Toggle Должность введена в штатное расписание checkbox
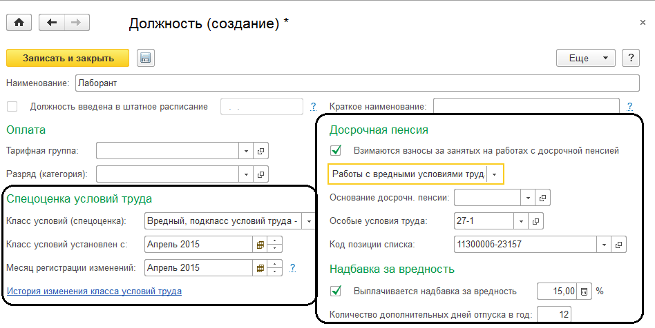655x328 pixels. (x=12, y=106)
